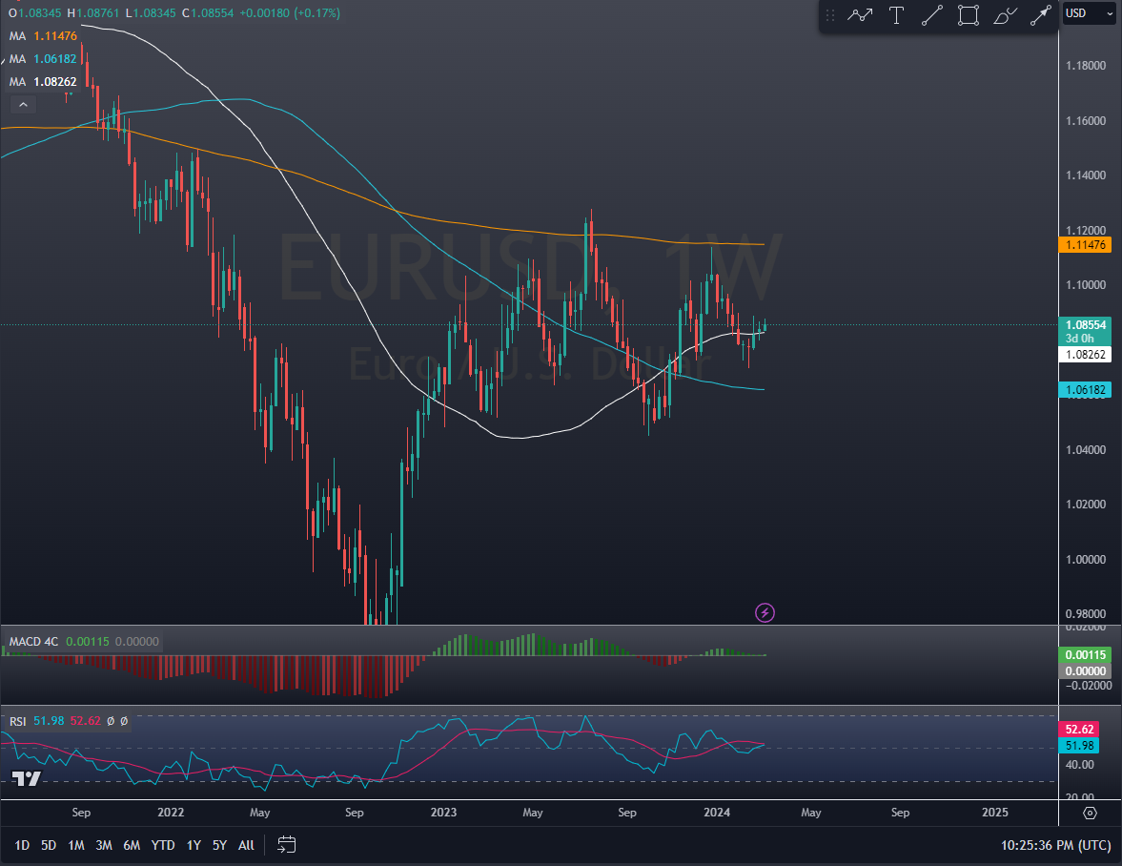Click the TradingView logo
This screenshot has width=1122, height=866.
[x=27, y=779]
